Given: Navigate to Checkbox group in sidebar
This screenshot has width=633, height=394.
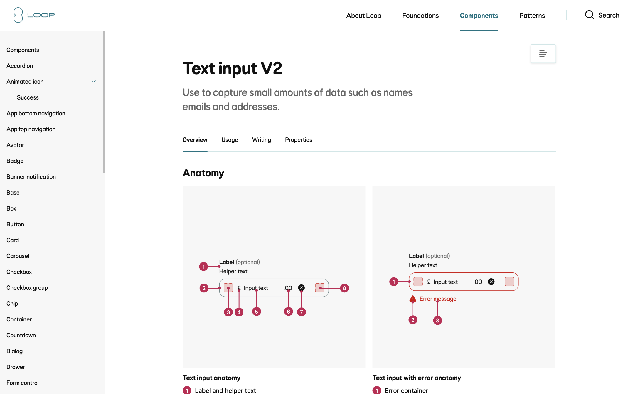Looking at the screenshot, I should (27, 288).
